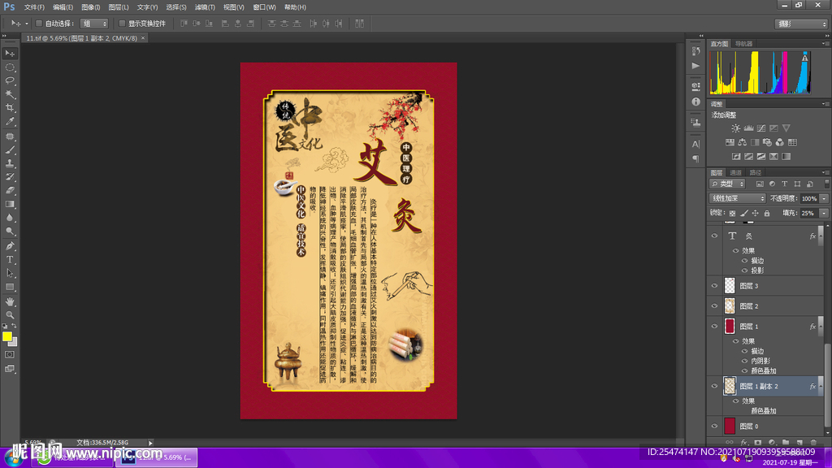Add a Brightness/Contrast adjustment via sun icon
Image resolution: width=832 pixels, height=468 pixels.
pos(735,128)
